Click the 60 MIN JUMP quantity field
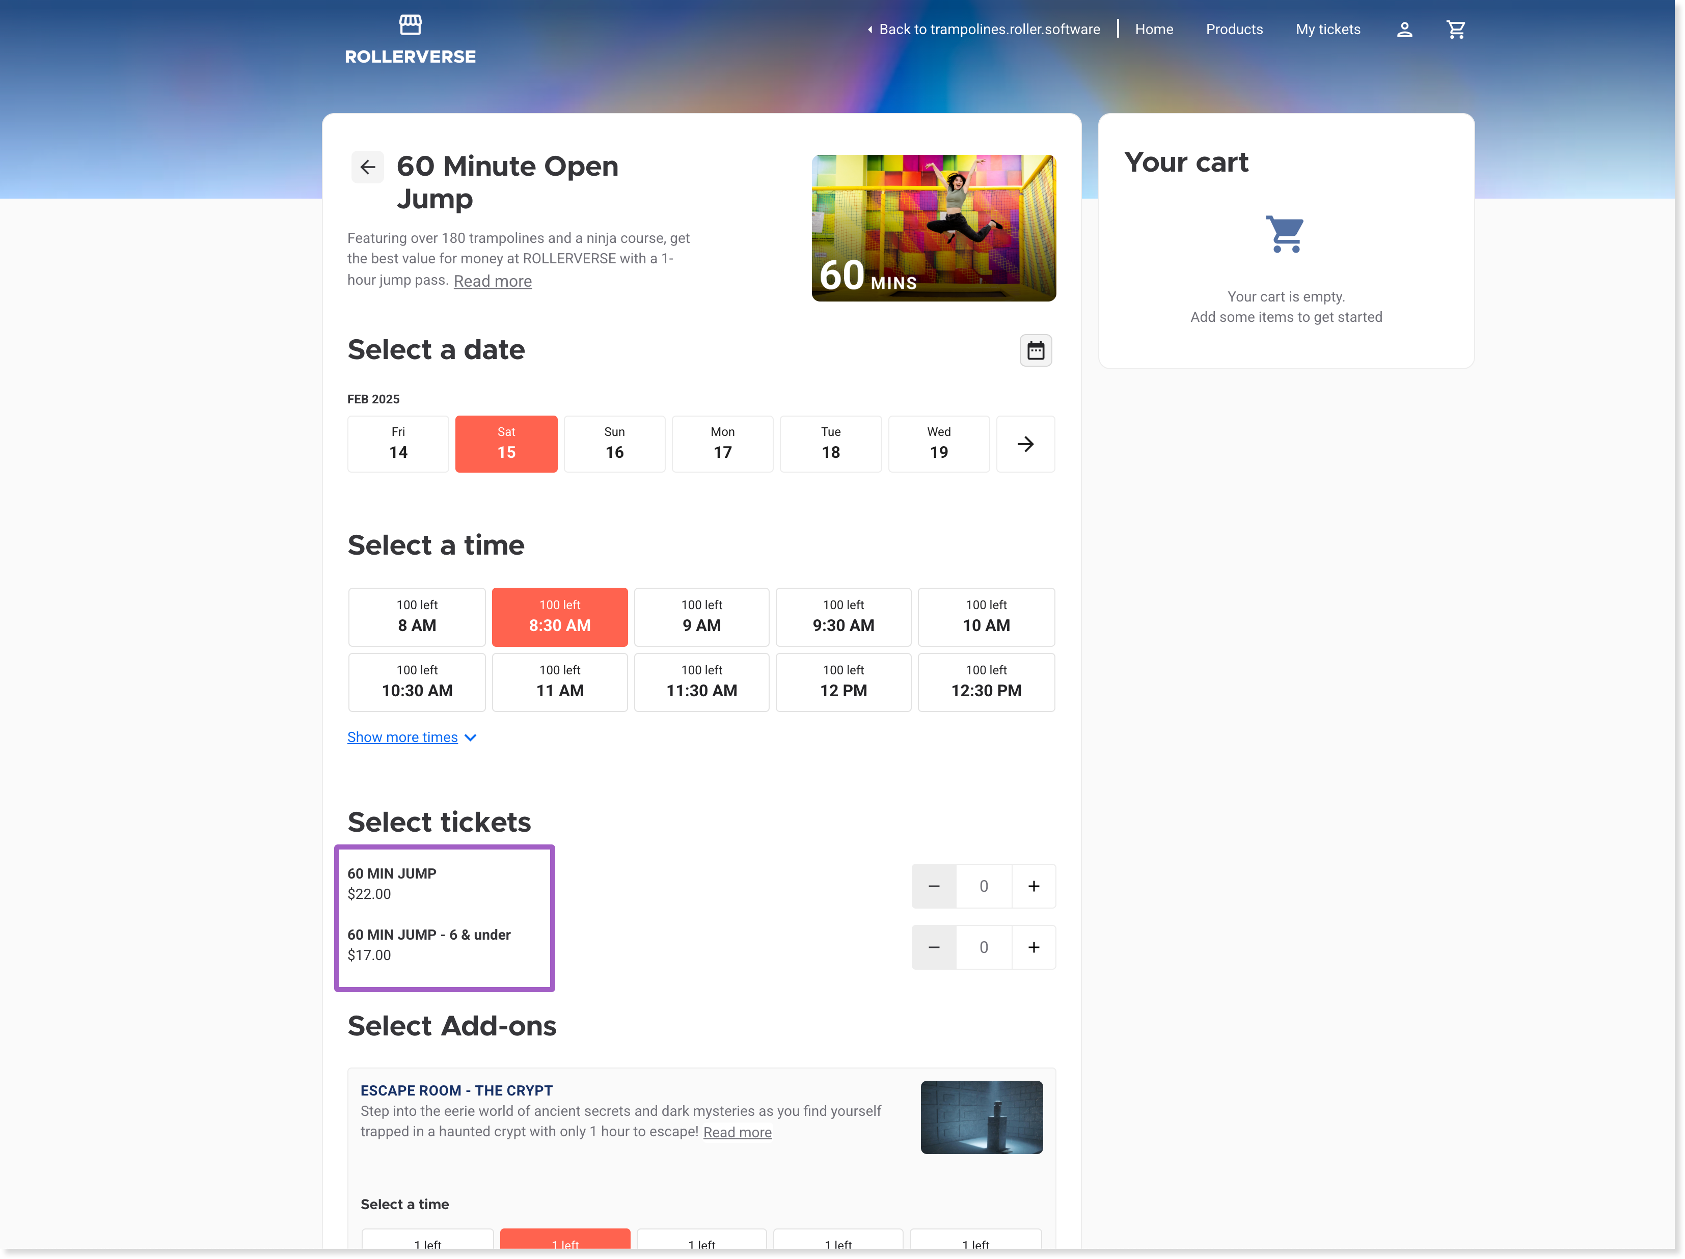Viewport: 1685px width, 1259px height. click(x=984, y=886)
